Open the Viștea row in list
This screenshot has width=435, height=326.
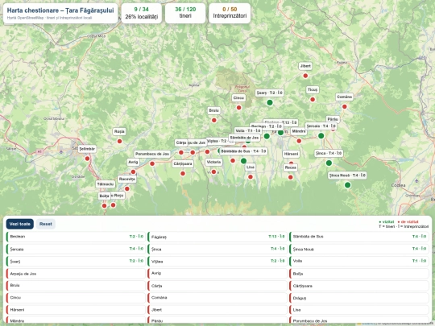click(x=217, y=261)
